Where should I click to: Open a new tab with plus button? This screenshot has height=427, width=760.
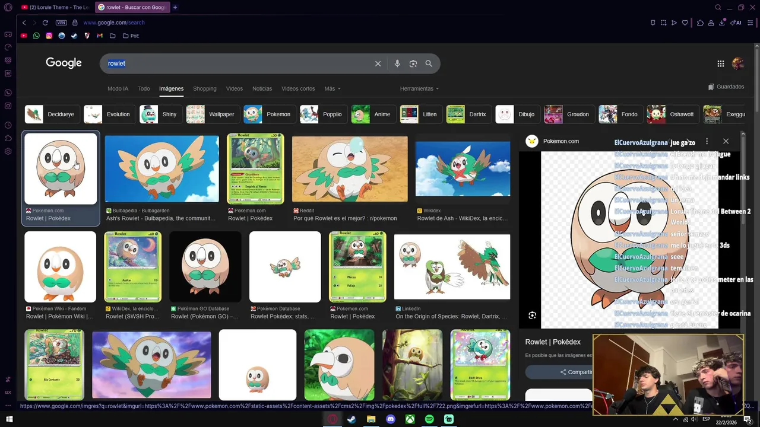tap(175, 7)
